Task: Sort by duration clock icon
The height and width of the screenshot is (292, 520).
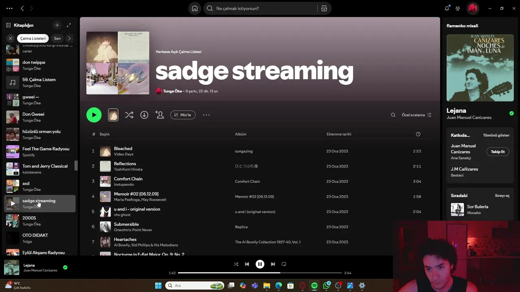Action: [x=418, y=134]
